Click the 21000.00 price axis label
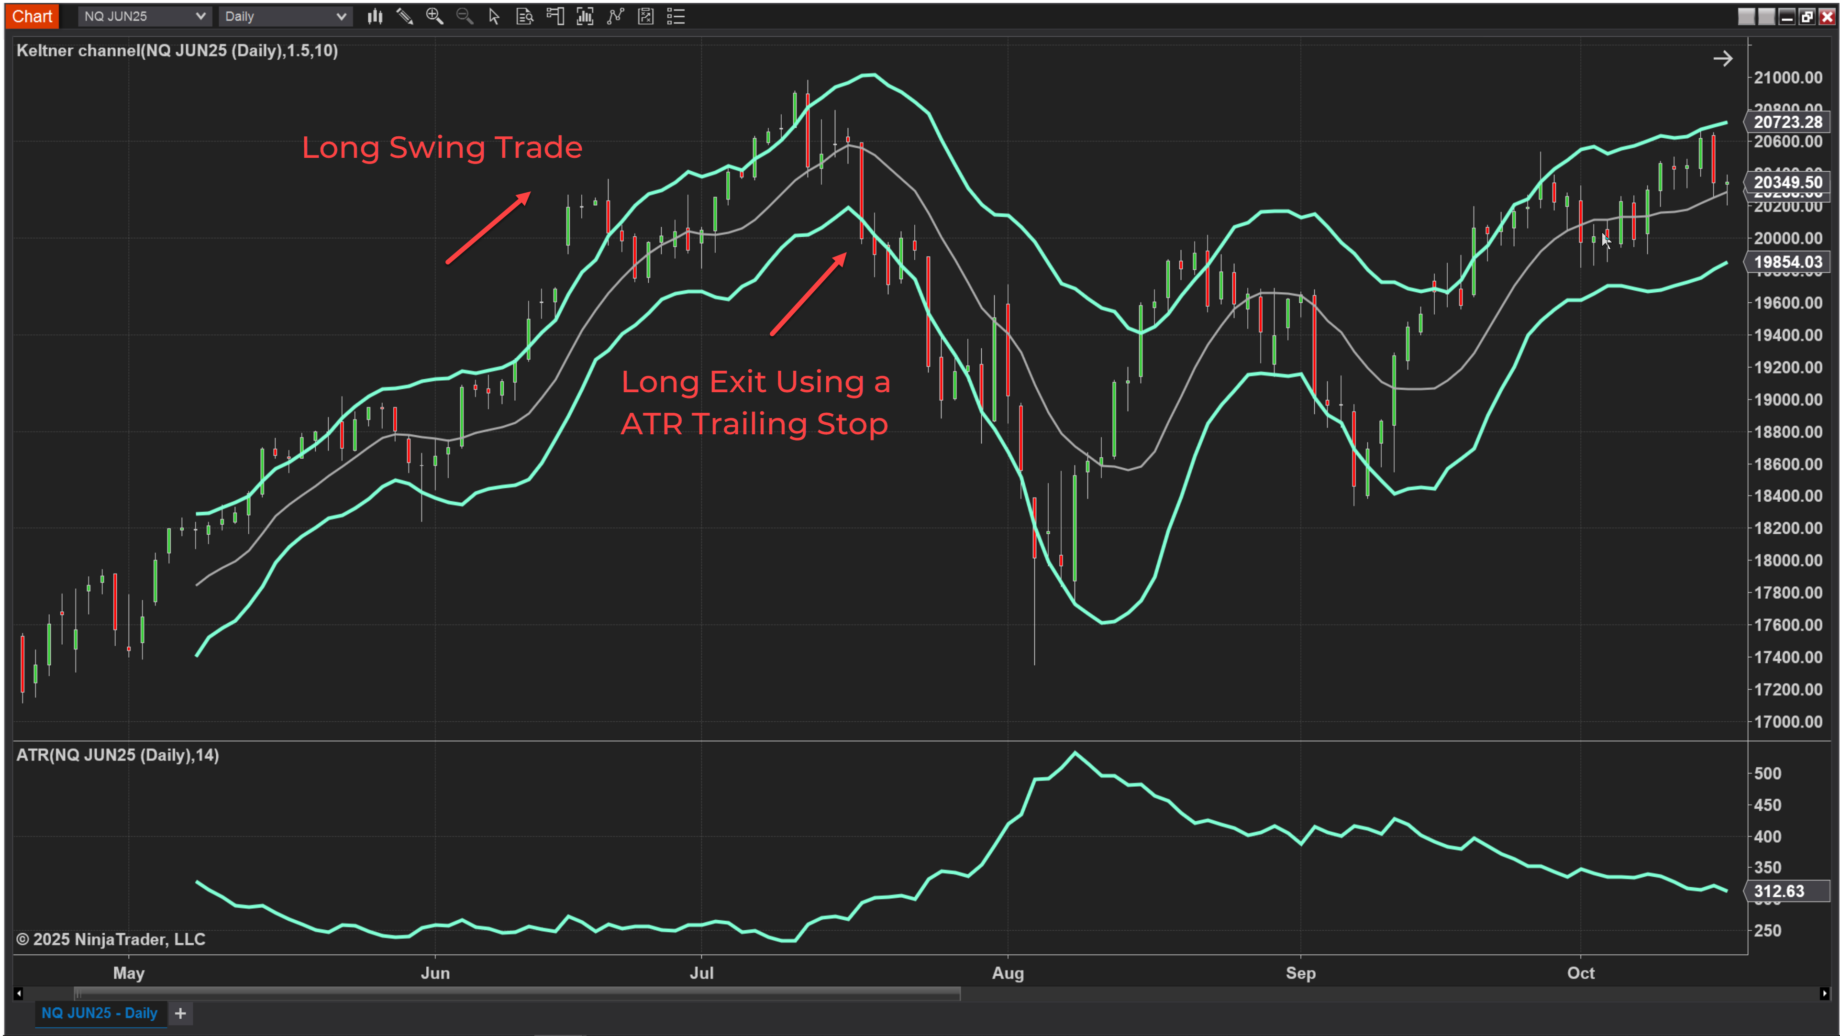 (x=1789, y=77)
